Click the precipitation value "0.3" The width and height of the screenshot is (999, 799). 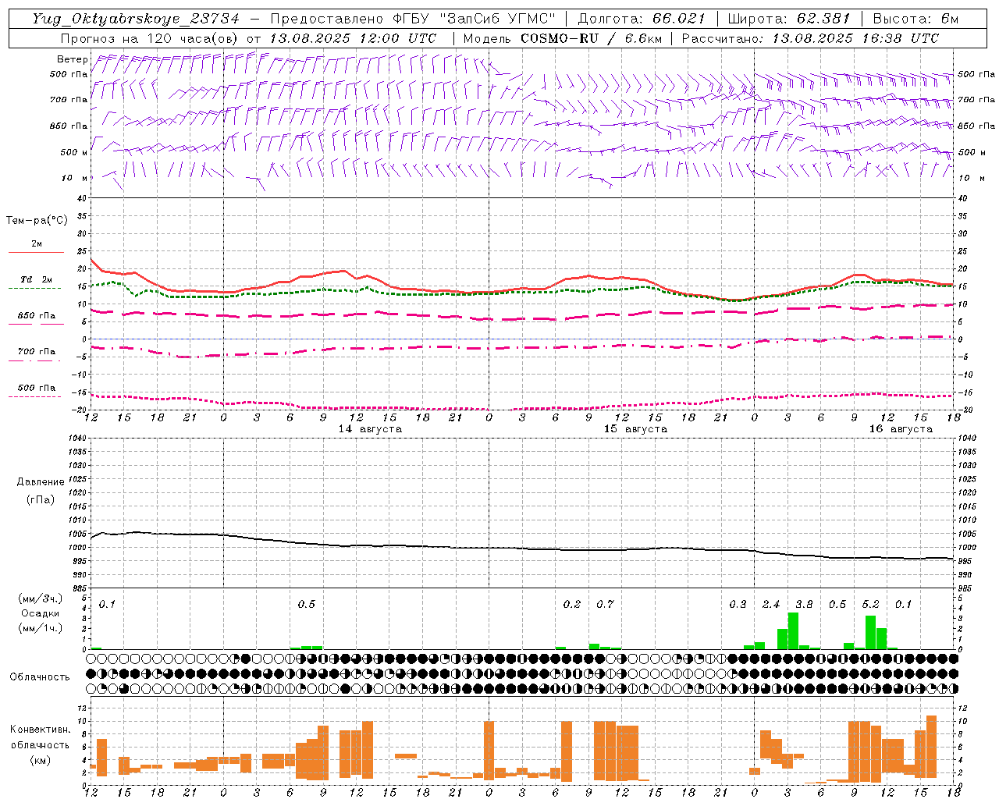pos(738,604)
